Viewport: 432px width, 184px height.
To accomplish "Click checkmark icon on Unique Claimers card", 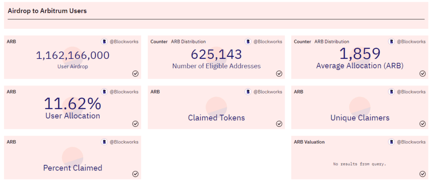I will tap(423, 124).
